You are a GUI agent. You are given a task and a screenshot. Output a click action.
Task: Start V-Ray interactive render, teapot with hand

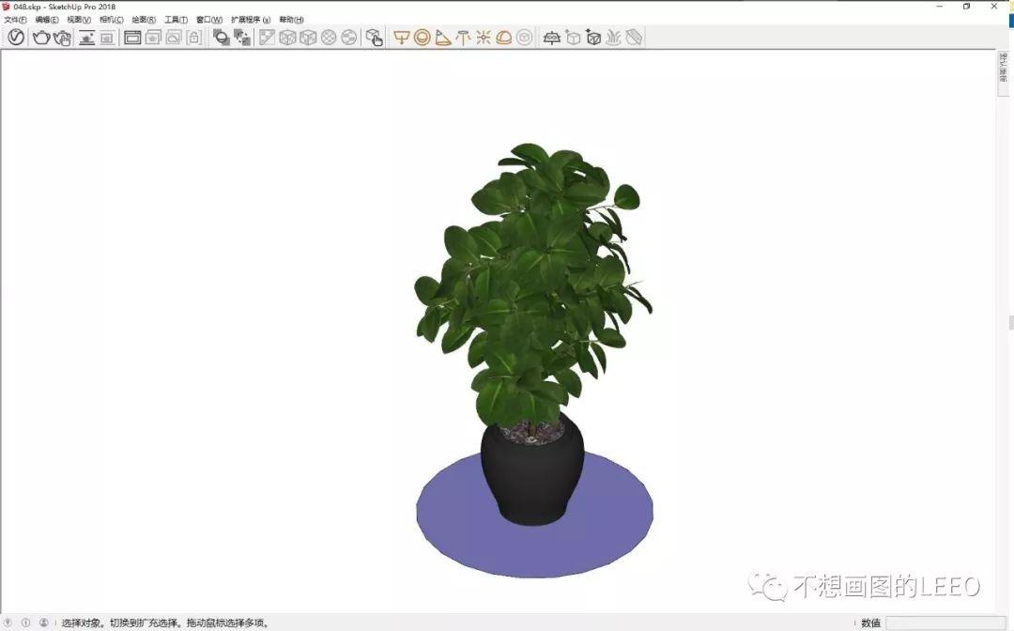click(62, 38)
